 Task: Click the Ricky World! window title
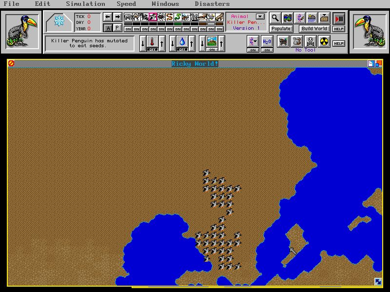pos(195,64)
